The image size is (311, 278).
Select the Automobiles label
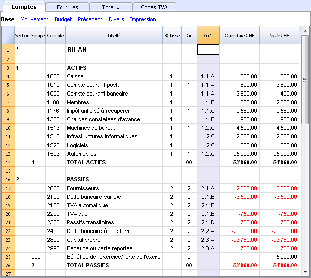[x=81, y=154]
